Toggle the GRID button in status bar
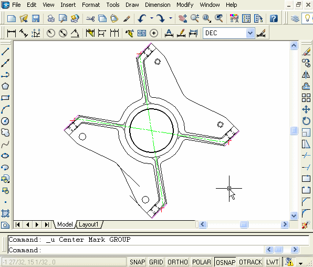Viewport: 313px width, 267px height. click(156, 262)
